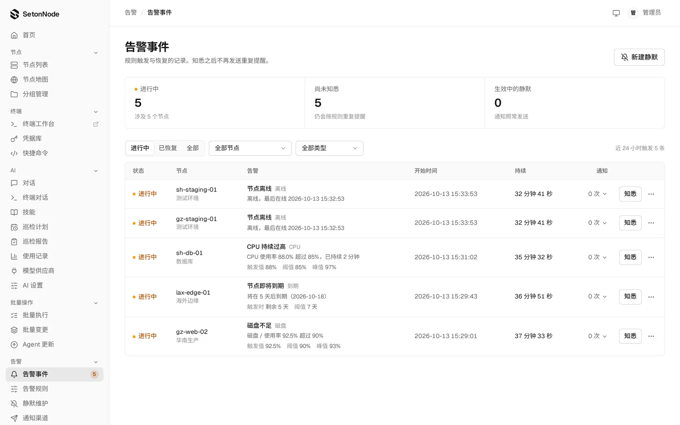Collapse the 终端 sidebar section

[96, 112]
